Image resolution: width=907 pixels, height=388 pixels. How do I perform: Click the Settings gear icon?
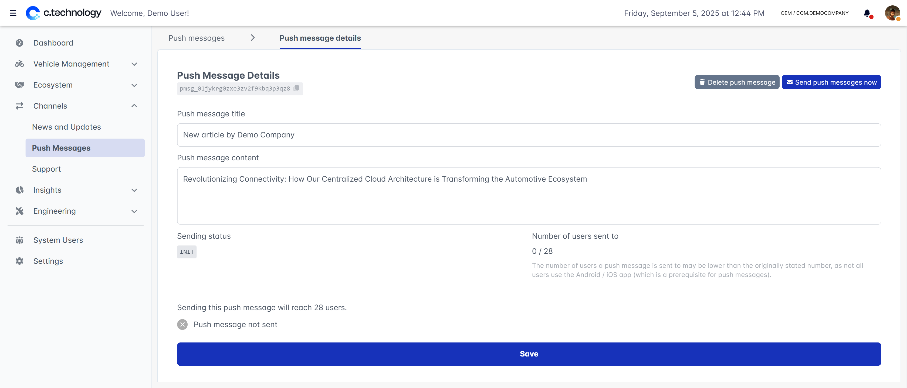19,261
